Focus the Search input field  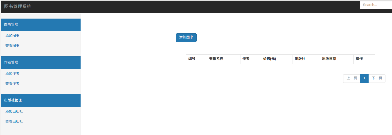(376, 5)
